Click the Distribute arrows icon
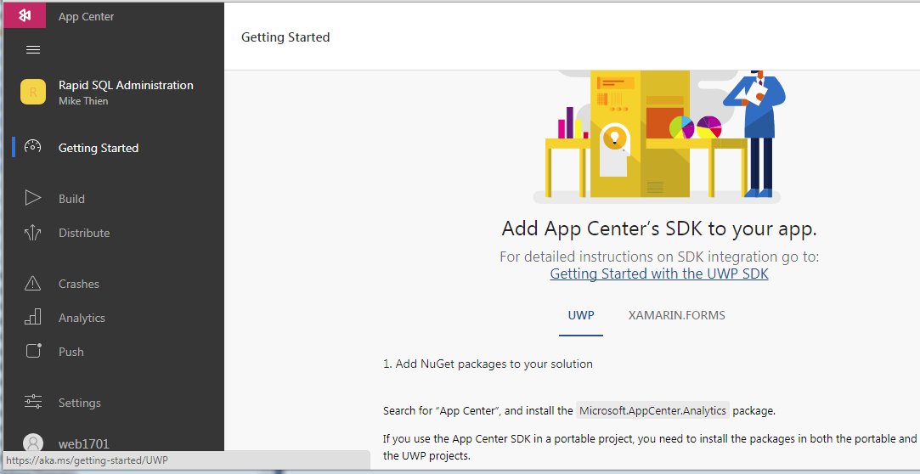The height and width of the screenshot is (474, 920). 33,233
